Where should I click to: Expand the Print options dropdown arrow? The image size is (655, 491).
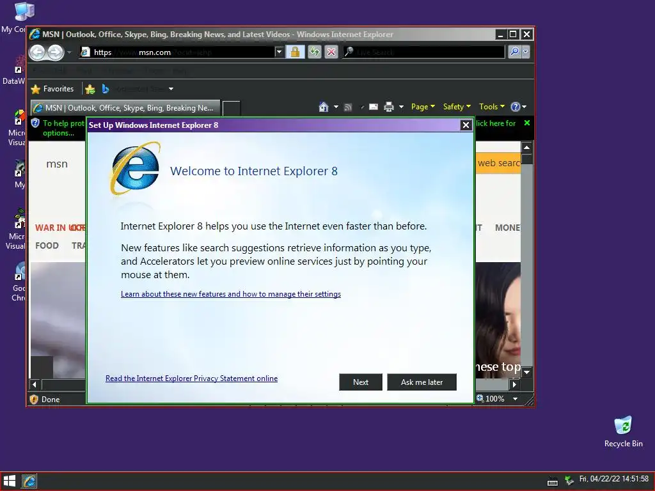(x=401, y=107)
